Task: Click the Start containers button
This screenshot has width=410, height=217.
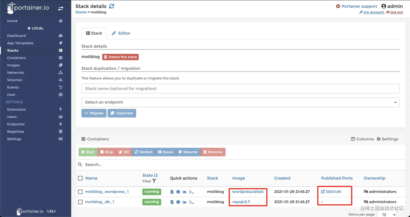Action: coord(88,152)
